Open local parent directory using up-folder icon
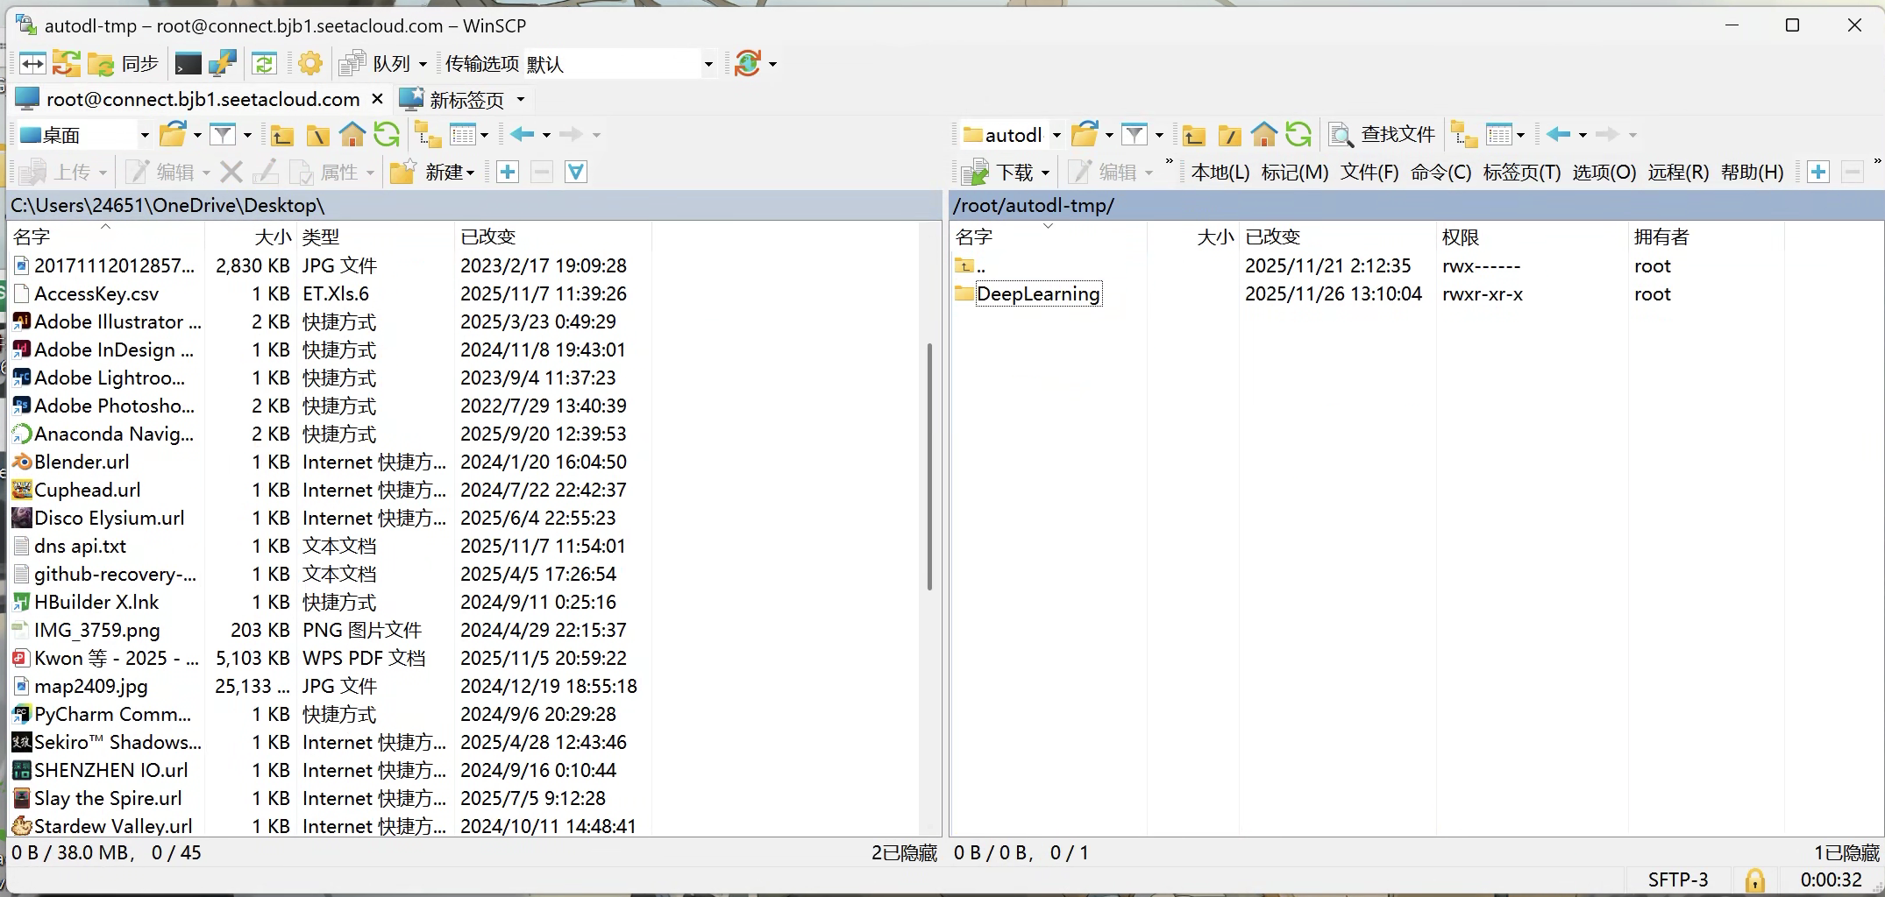Viewport: 1885px width, 897px height. click(x=281, y=135)
